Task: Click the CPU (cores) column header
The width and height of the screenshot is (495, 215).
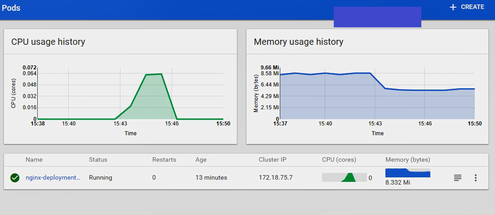Action: [339, 159]
